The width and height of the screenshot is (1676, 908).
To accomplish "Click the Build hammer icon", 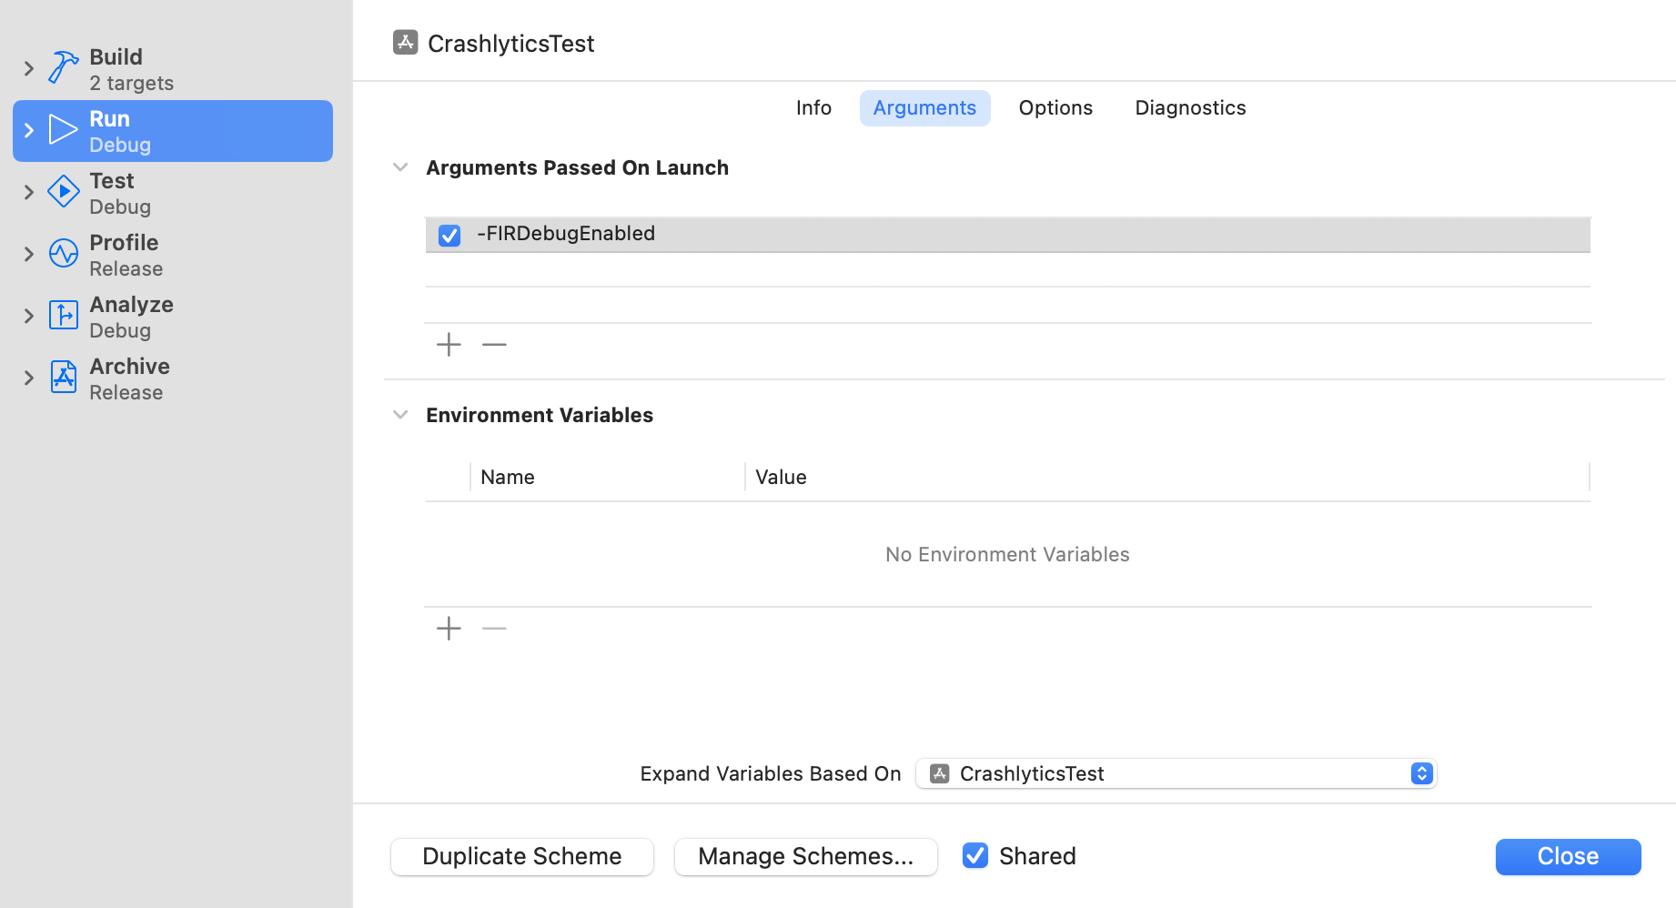I will point(63,68).
